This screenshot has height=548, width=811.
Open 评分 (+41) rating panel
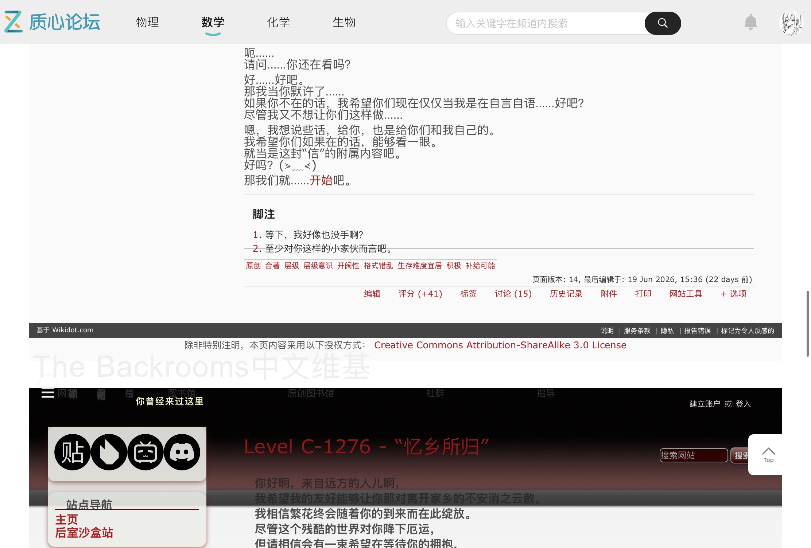[x=420, y=294]
